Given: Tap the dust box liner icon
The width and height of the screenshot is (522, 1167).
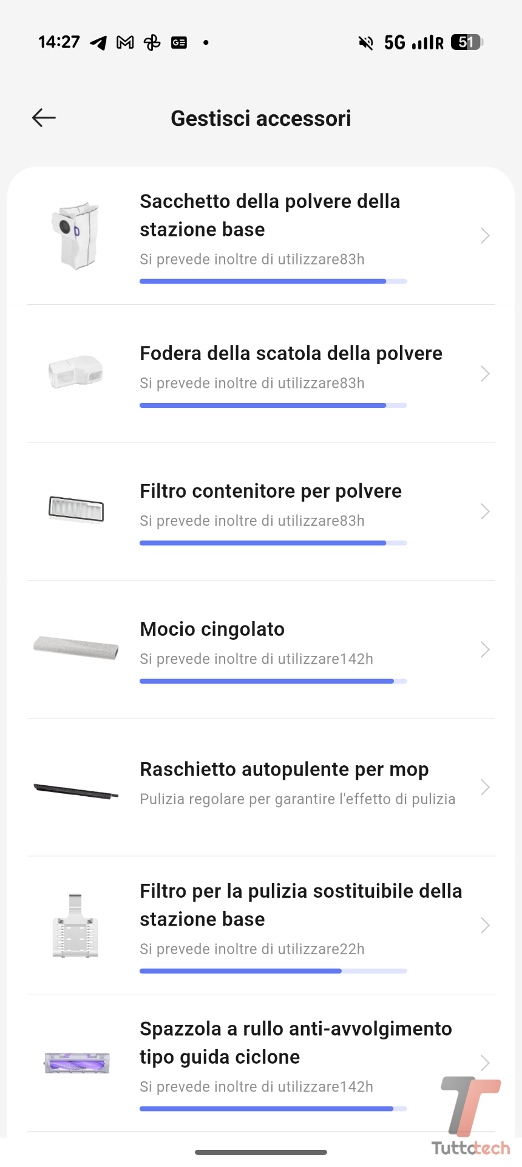Looking at the screenshot, I should click(76, 372).
